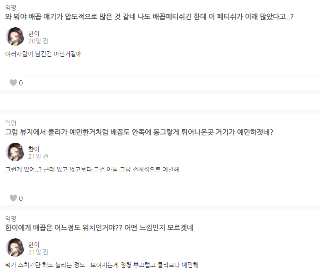Screen dimensions: 321x278
Task: Open question starting '그럼 뷰지에서 클리가'
Action: click(x=139, y=133)
